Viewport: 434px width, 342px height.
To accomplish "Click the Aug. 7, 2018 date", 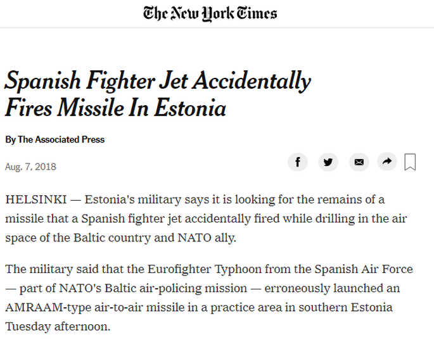I will (x=30, y=167).
